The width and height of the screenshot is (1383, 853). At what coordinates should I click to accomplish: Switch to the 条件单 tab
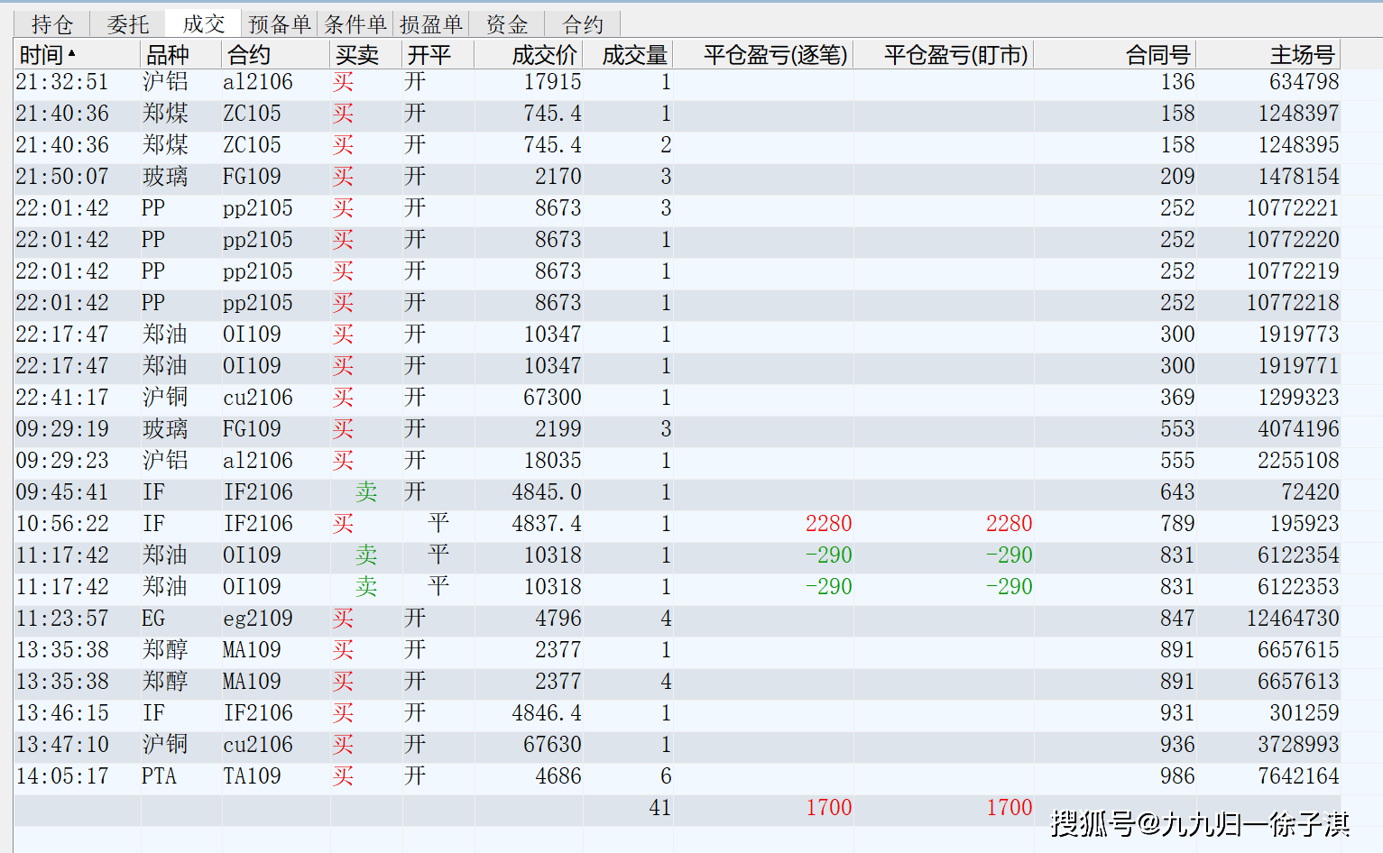[355, 24]
